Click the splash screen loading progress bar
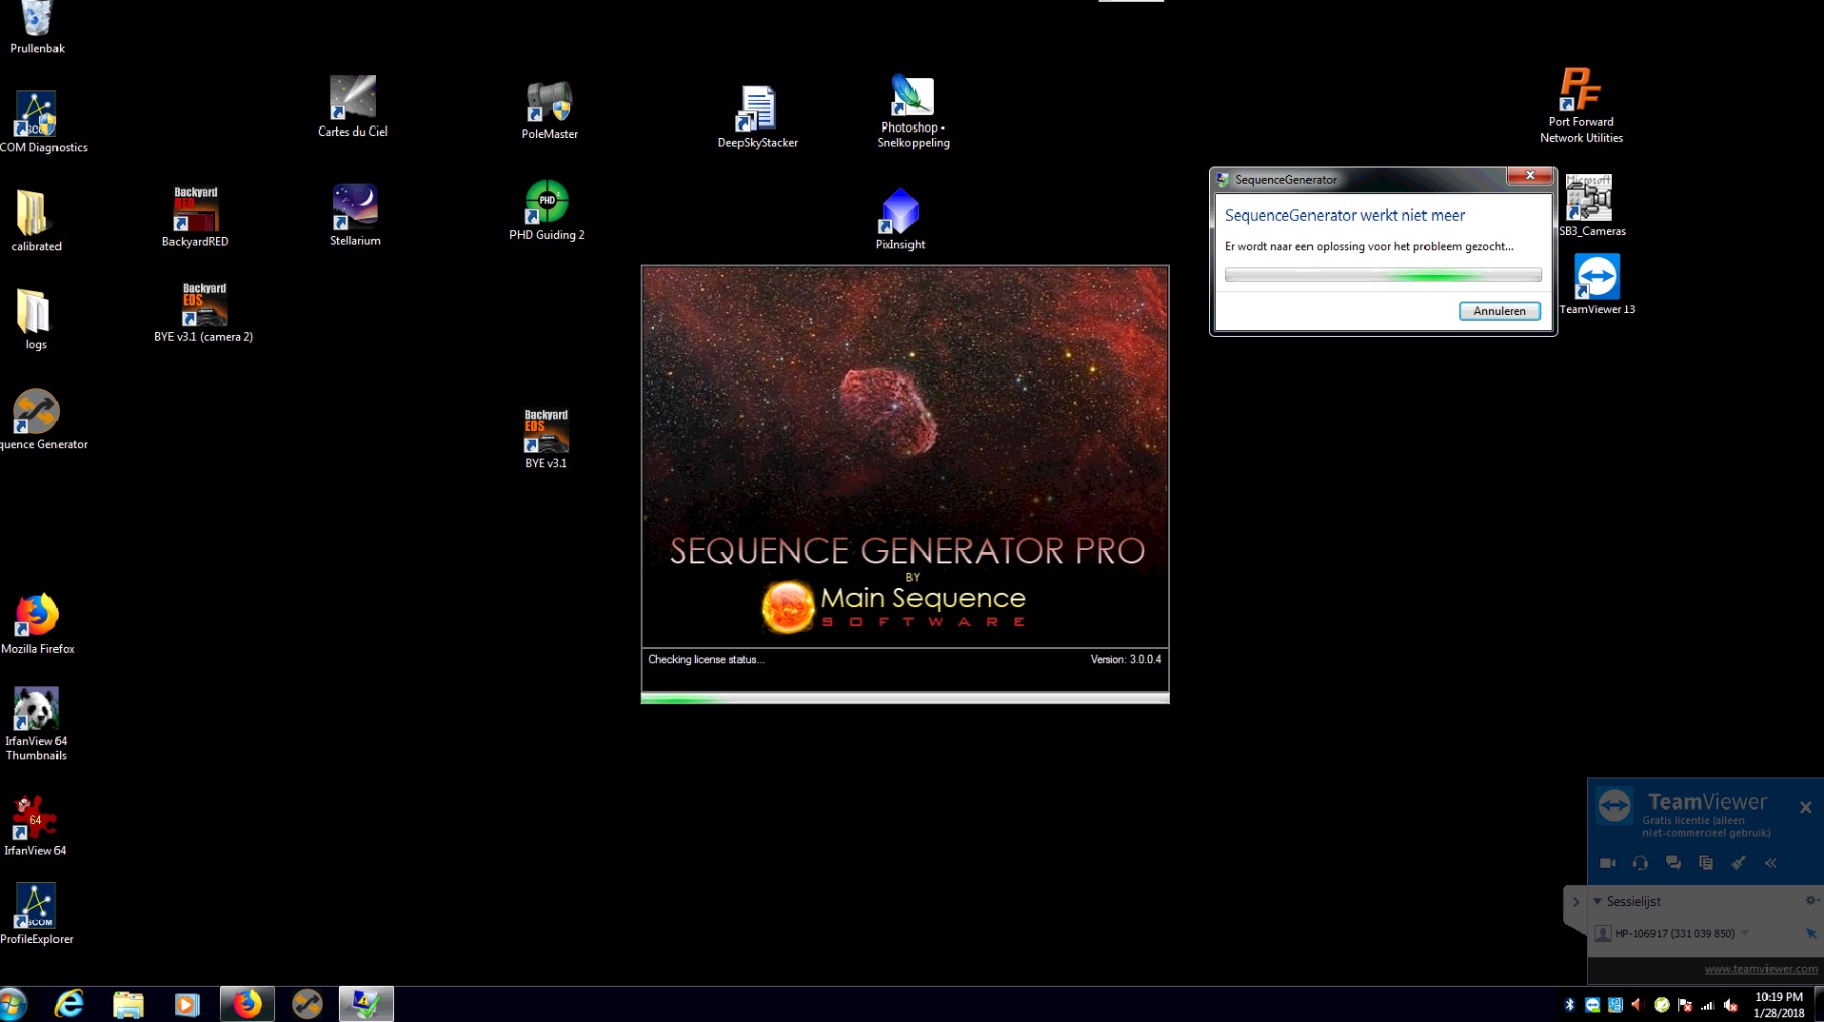This screenshot has width=1824, height=1022. pos(904,698)
